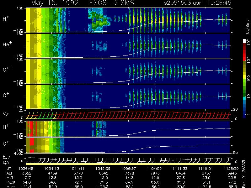Select the 'InLat' row label
Viewport: 251px width, 188px height.
click(11, 182)
